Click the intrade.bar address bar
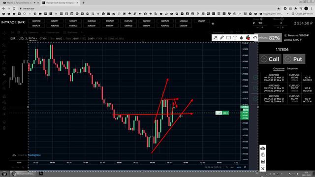 149,8
